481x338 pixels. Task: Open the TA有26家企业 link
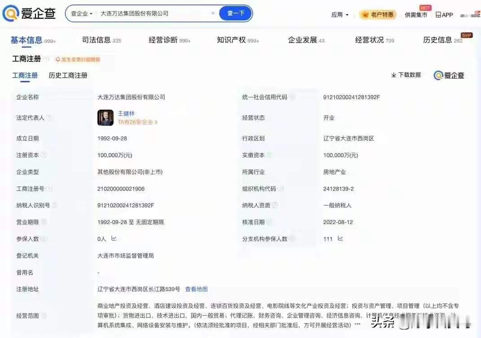pos(138,122)
